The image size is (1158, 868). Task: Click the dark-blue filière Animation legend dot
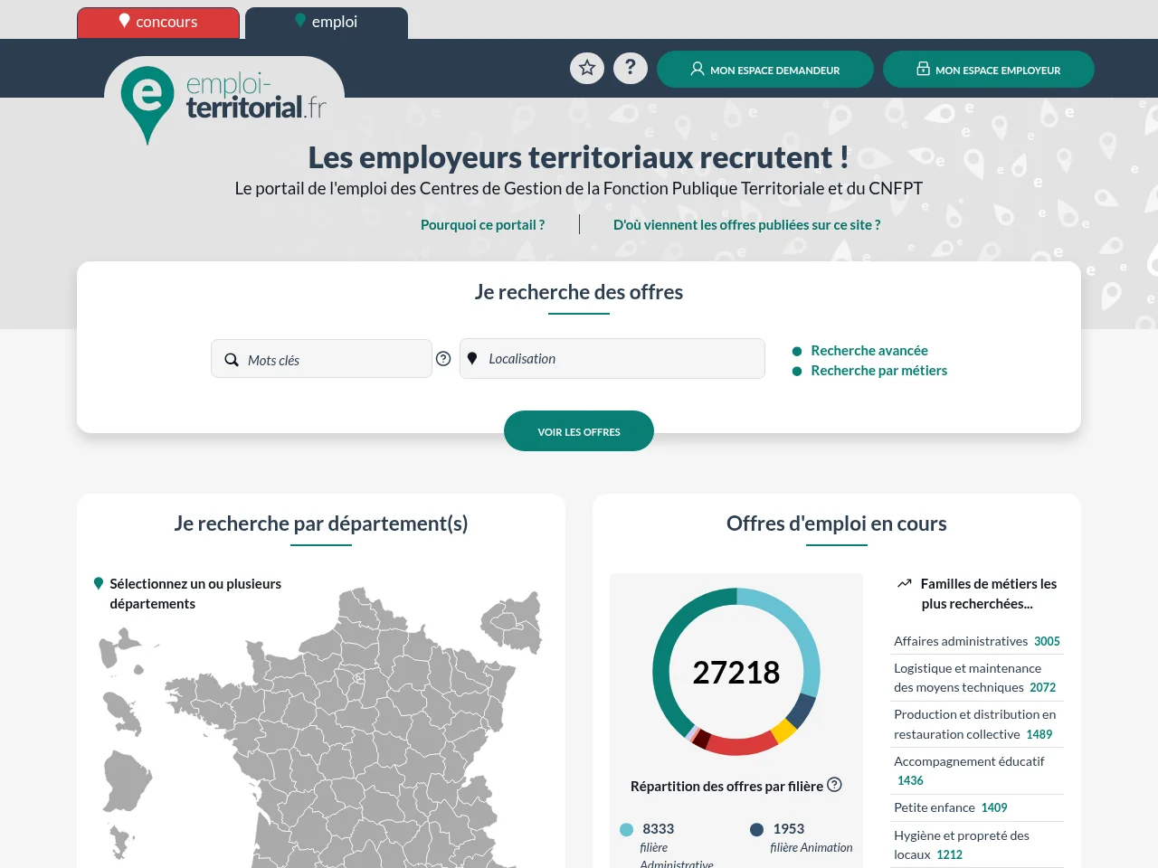[756, 829]
